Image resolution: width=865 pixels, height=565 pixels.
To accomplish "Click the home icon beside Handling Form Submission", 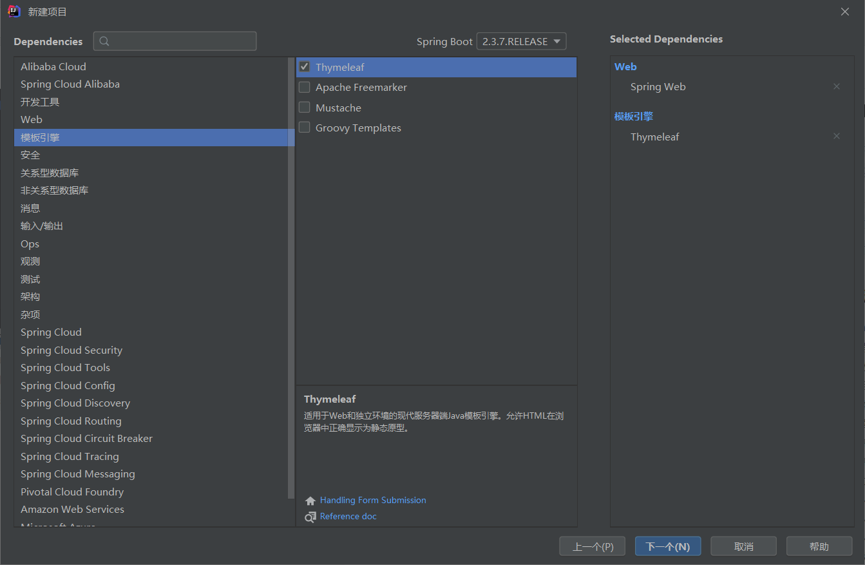I will tap(310, 501).
